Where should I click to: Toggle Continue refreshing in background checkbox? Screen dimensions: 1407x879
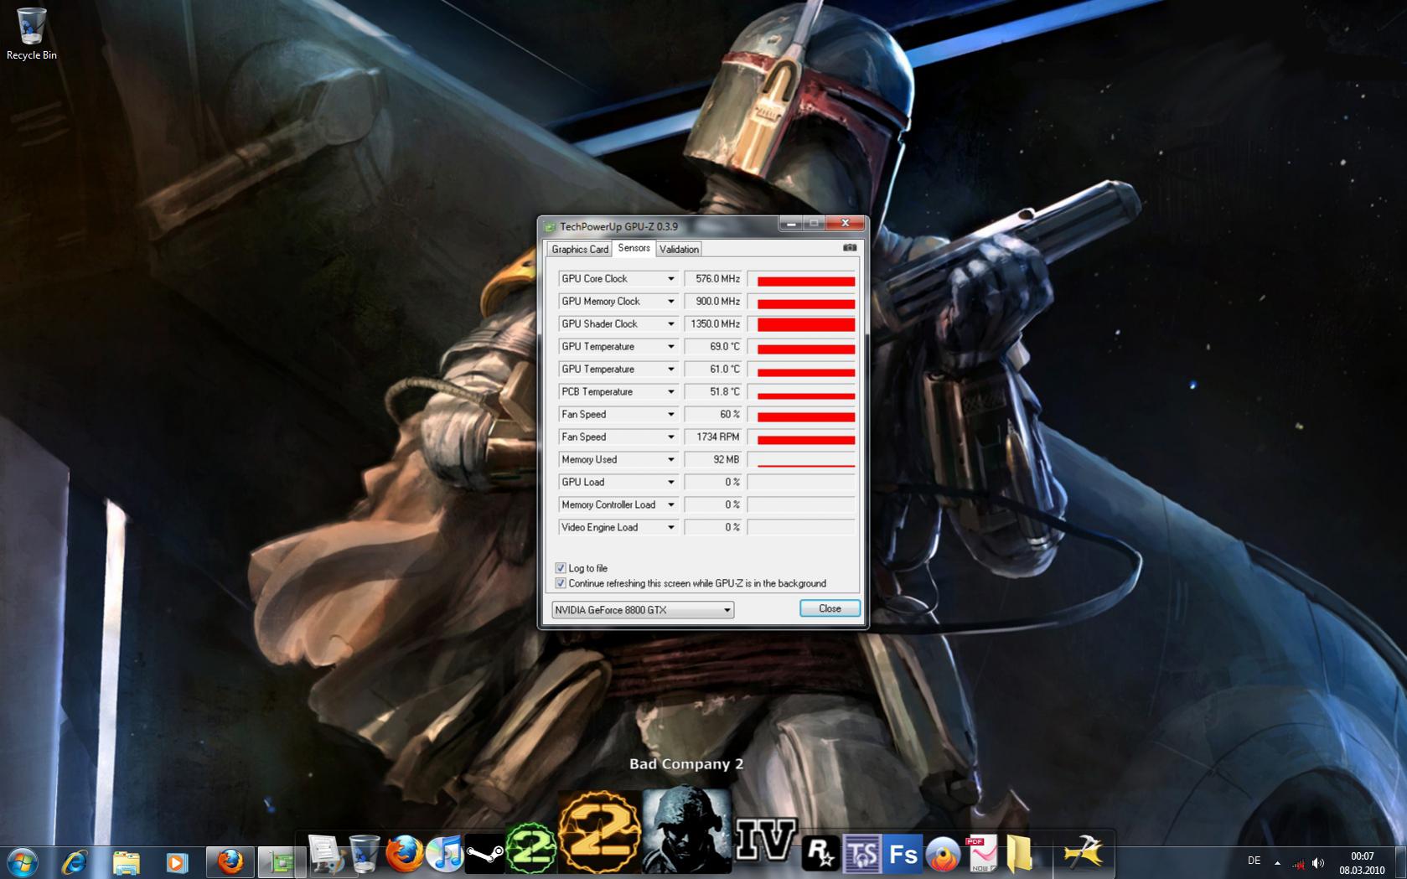click(561, 583)
